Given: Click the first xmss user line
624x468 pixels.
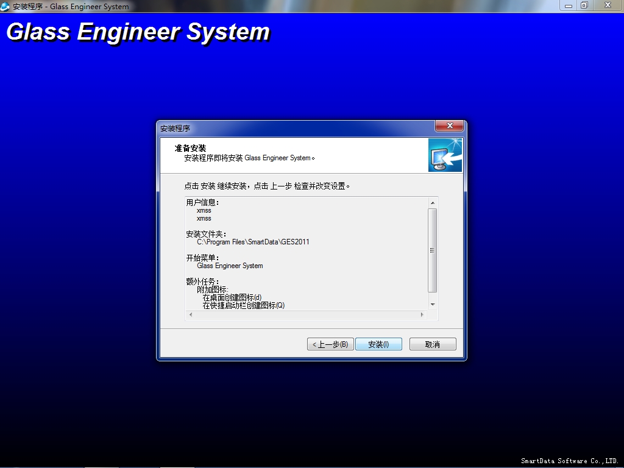Looking at the screenshot, I should tap(204, 210).
